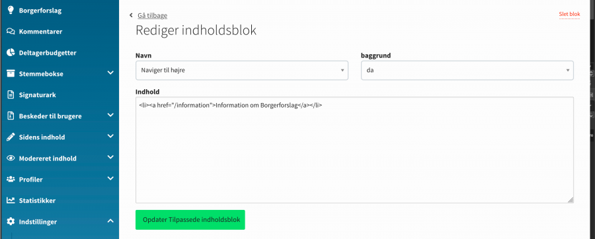595x239 pixels.
Task: Click the Indstillinger gear icon
Action: coord(11,222)
